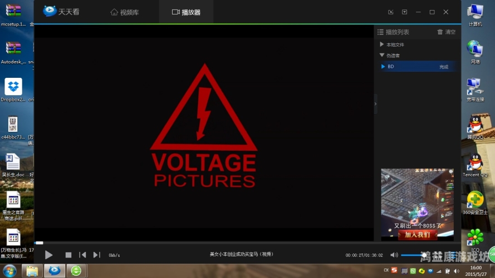Screen dimensions: 495x278
Task: Switch to mini mode via title bar icon
Action: (x=391, y=12)
